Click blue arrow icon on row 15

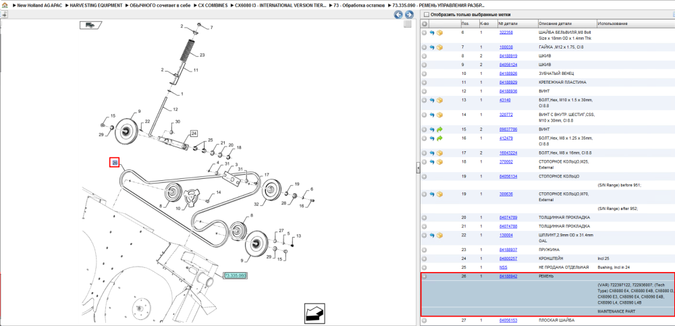point(432,129)
